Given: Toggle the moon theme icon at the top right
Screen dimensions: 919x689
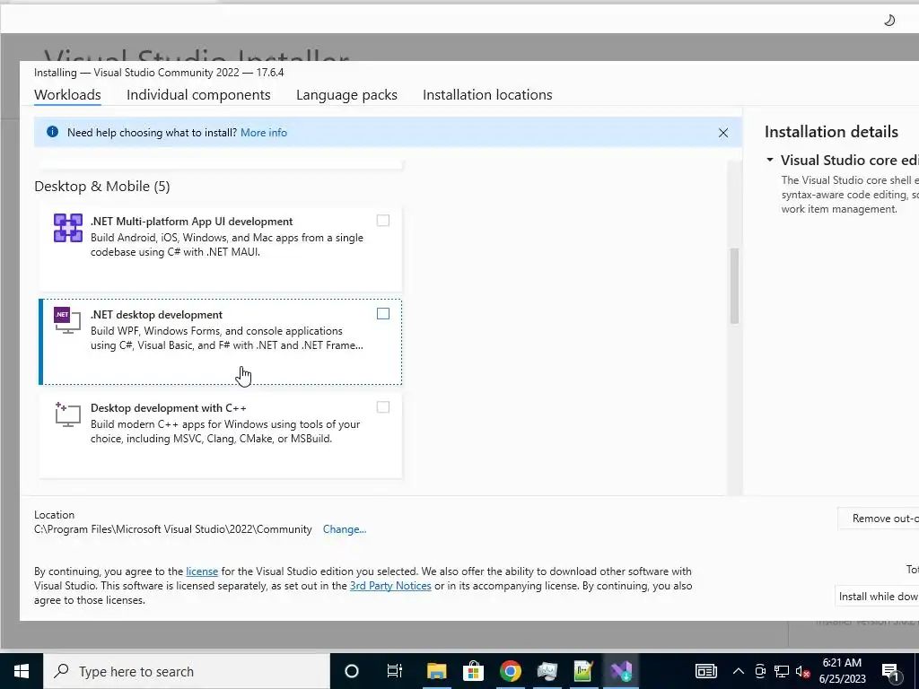Looking at the screenshot, I should coord(889,21).
